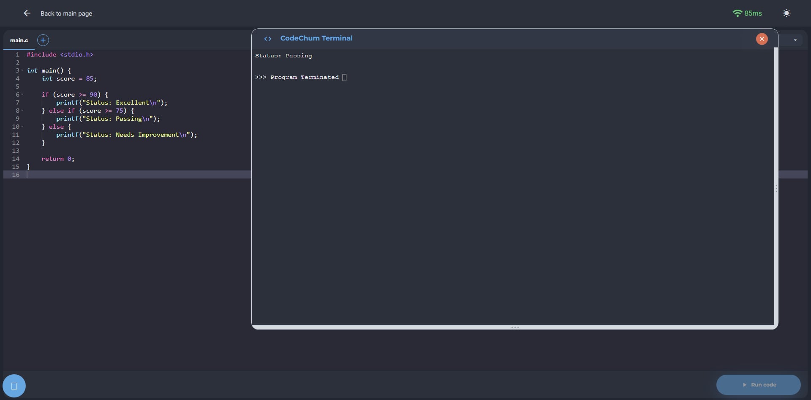Viewport: 811px width, 400px height.
Task: Toggle light mode with sun icon
Action: click(x=786, y=14)
